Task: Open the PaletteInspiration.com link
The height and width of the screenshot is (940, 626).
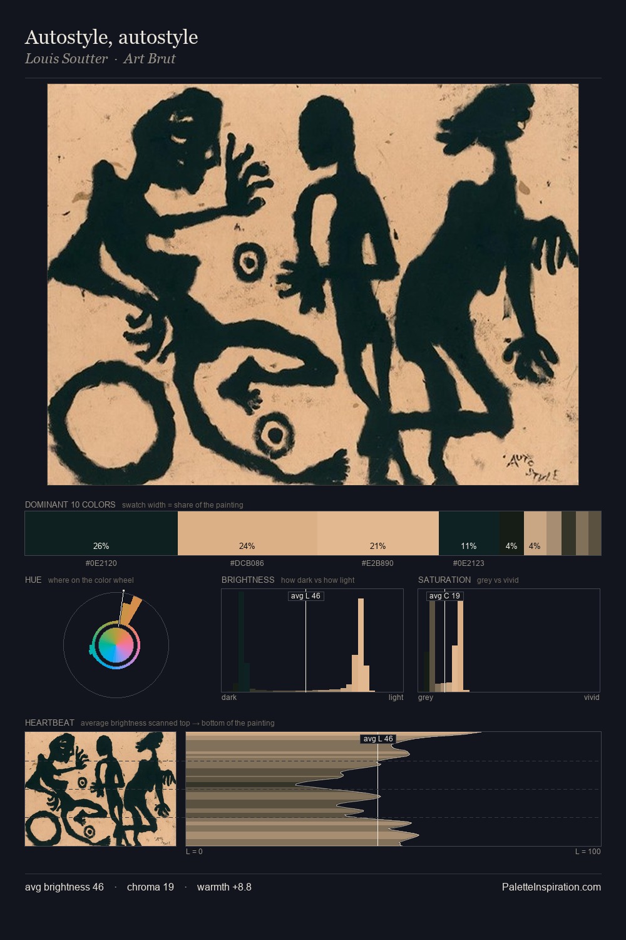Action: 552,887
